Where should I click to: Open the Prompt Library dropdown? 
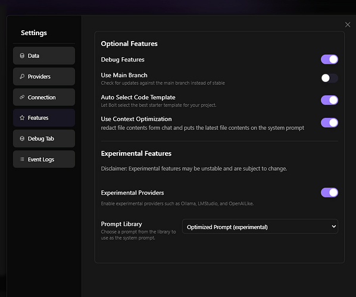[x=260, y=227]
